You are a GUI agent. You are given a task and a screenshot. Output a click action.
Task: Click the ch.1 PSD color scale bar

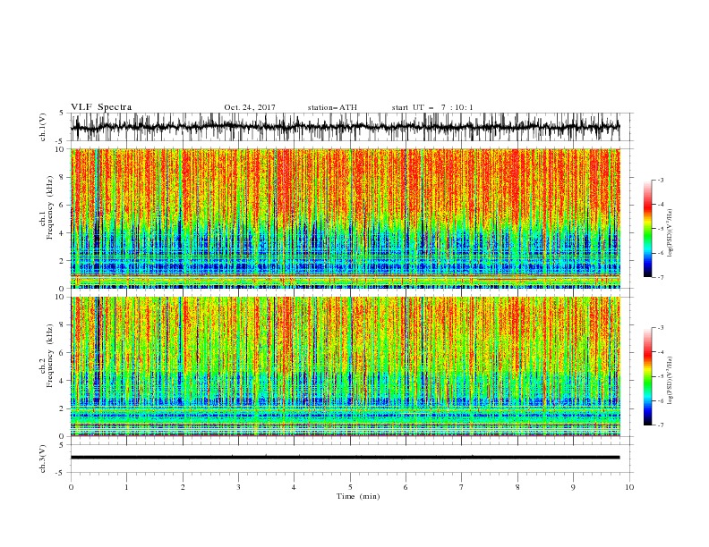click(647, 229)
